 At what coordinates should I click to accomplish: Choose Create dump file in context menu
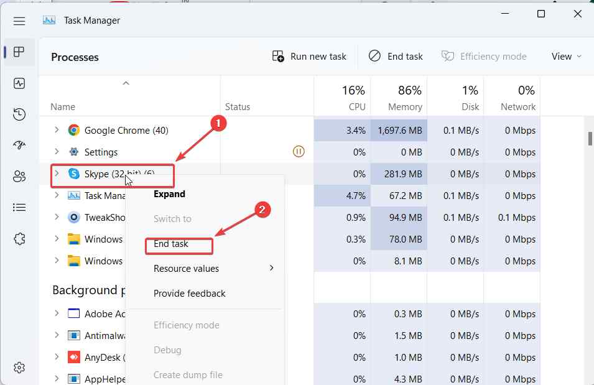pos(188,375)
